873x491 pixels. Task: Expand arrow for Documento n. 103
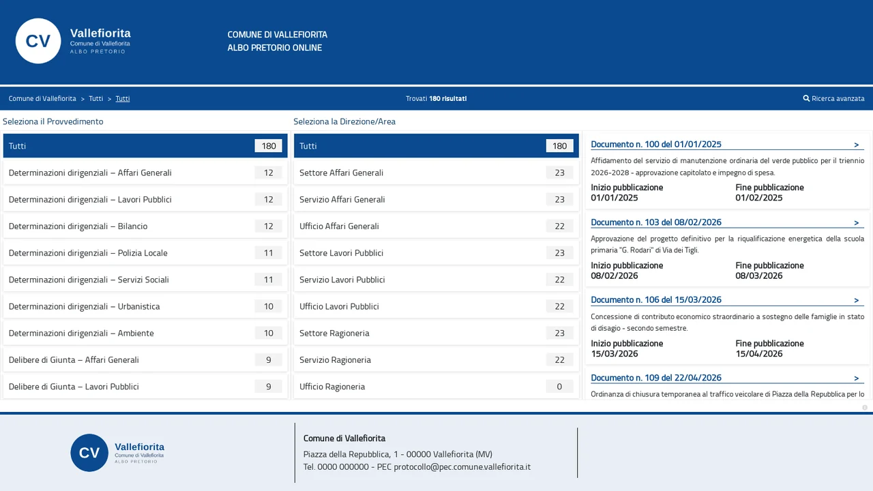pyautogui.click(x=857, y=222)
